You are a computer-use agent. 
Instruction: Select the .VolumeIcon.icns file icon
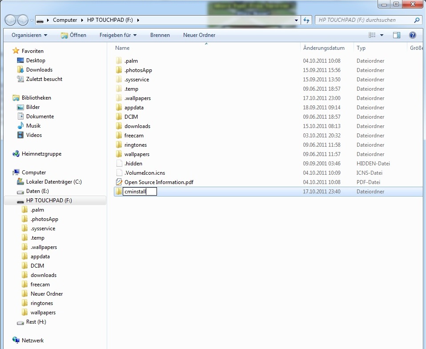[x=119, y=173]
